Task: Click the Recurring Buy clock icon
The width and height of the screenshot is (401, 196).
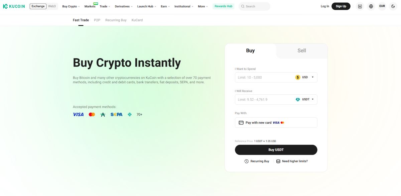Action: pos(247,161)
